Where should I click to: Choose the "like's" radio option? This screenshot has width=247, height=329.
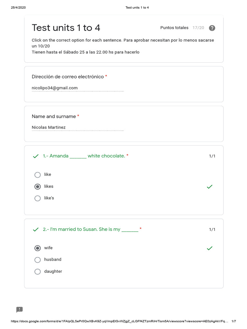pos(38,198)
